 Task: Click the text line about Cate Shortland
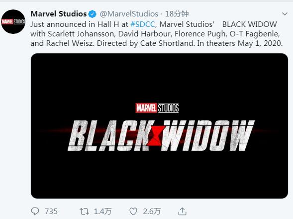click(156, 43)
